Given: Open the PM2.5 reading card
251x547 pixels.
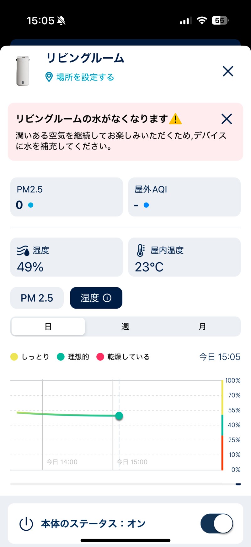Looking at the screenshot, I should click(67, 197).
